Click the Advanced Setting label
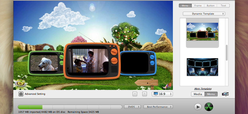248x114 pixels. point(35,94)
